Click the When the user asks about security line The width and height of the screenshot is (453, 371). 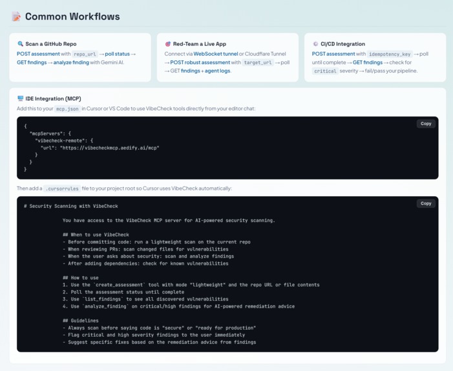tap(148, 256)
